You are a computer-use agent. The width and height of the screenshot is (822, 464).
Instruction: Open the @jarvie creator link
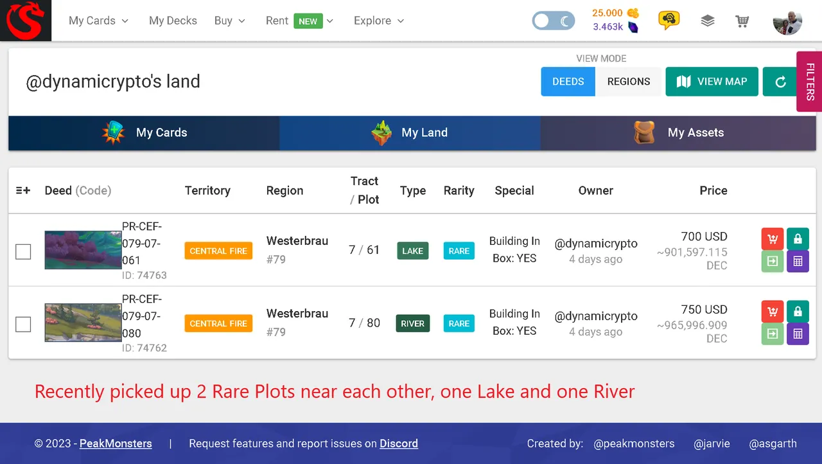[x=712, y=443]
